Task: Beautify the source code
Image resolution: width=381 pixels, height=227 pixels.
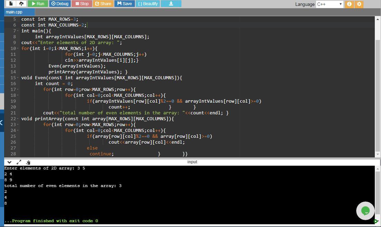Action: pos(148,4)
